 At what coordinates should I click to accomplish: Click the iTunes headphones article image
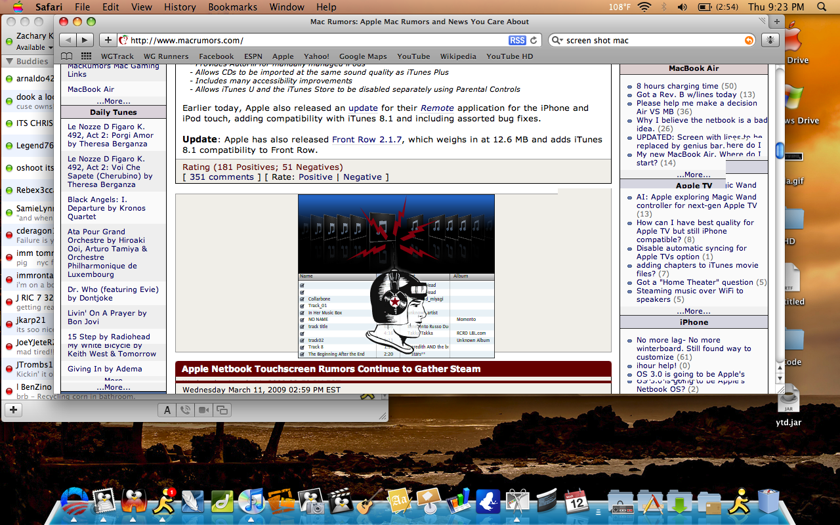coord(396,276)
